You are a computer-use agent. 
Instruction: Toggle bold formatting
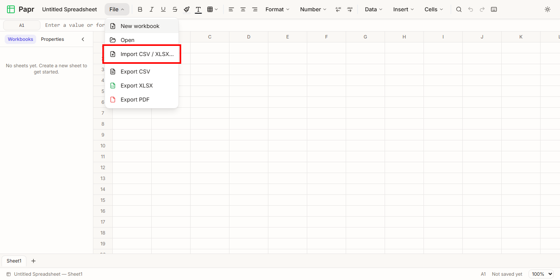tap(140, 9)
